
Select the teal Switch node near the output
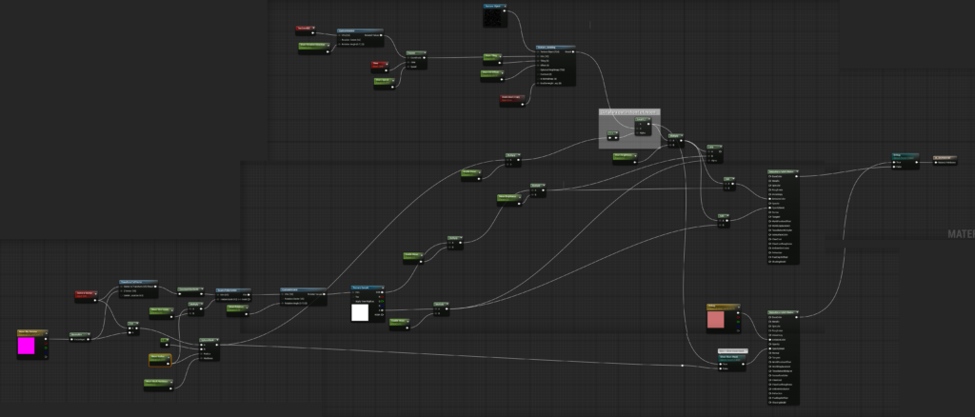coord(905,161)
